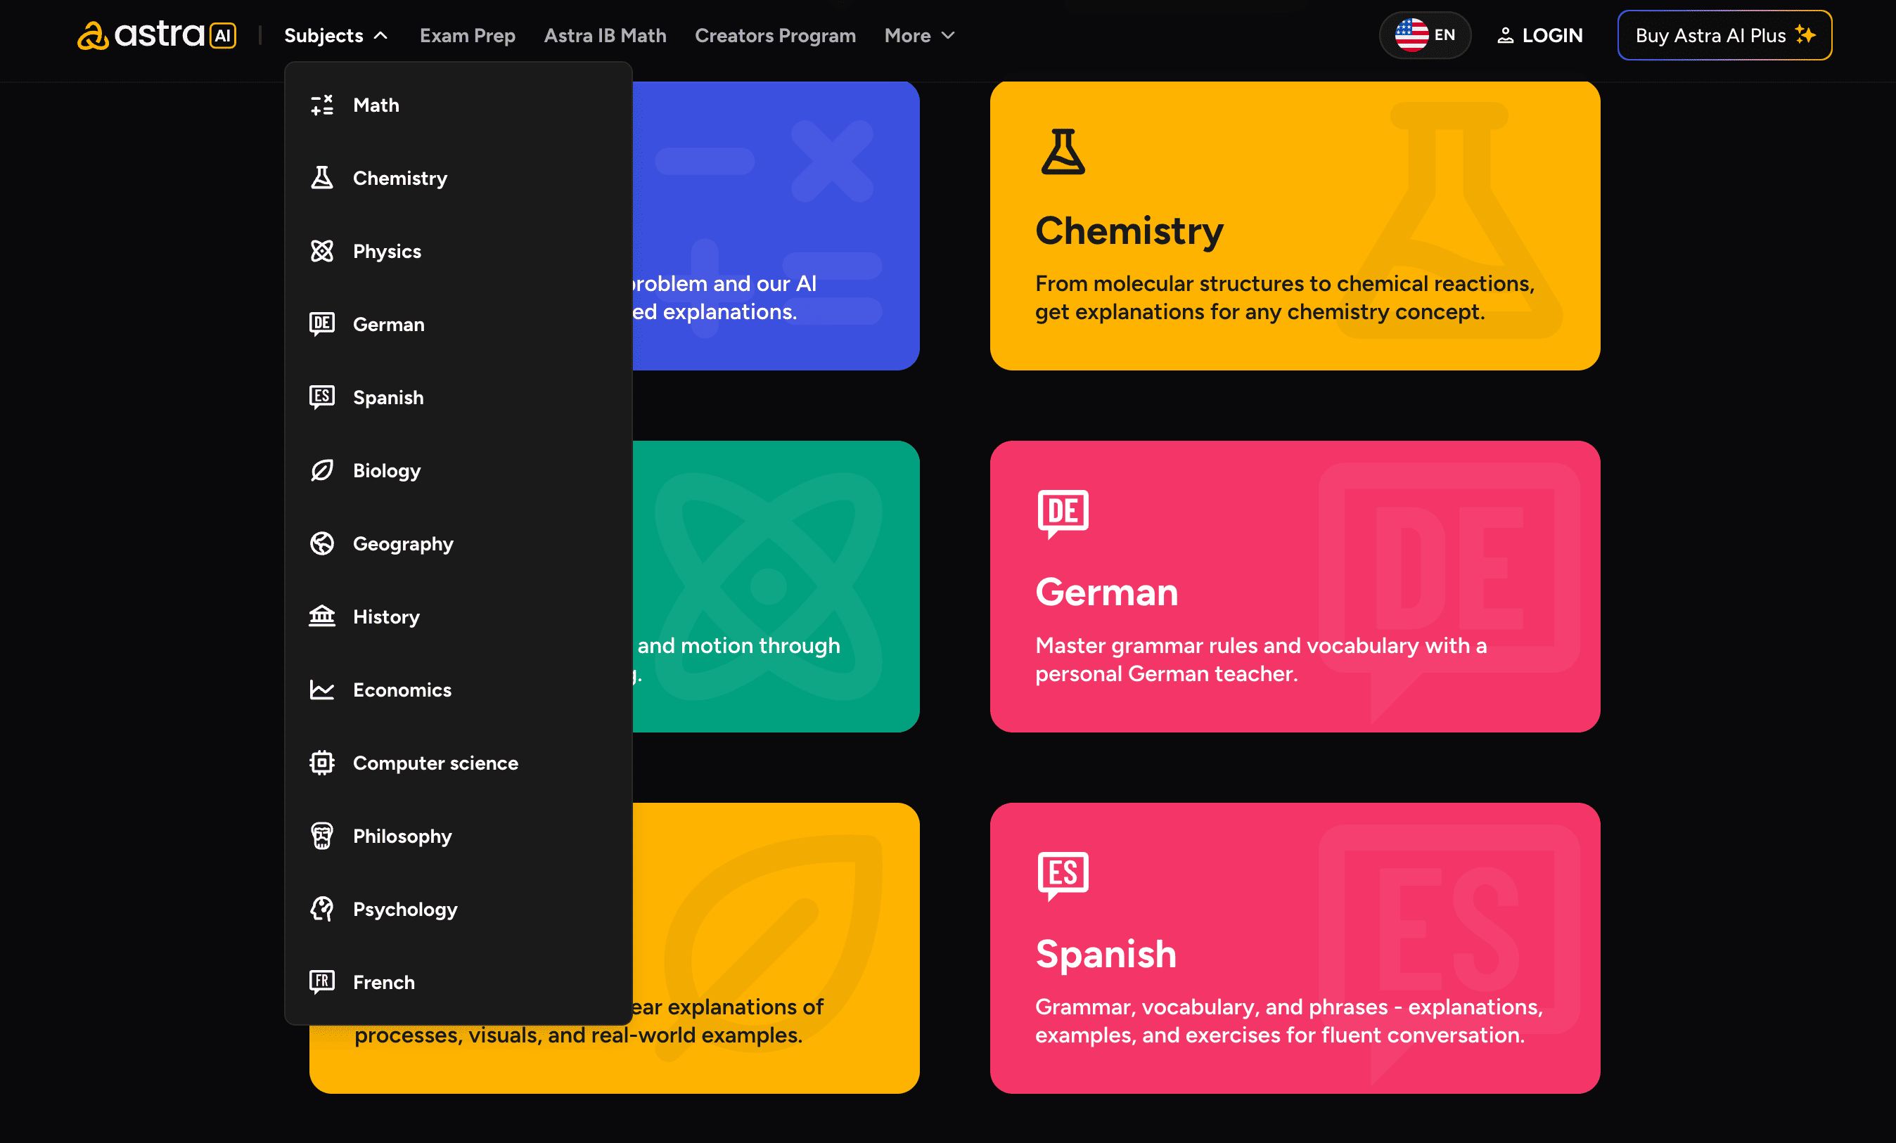Click the Biology leaf icon in dropdown
Screen dimensions: 1896x1143
(x=321, y=471)
